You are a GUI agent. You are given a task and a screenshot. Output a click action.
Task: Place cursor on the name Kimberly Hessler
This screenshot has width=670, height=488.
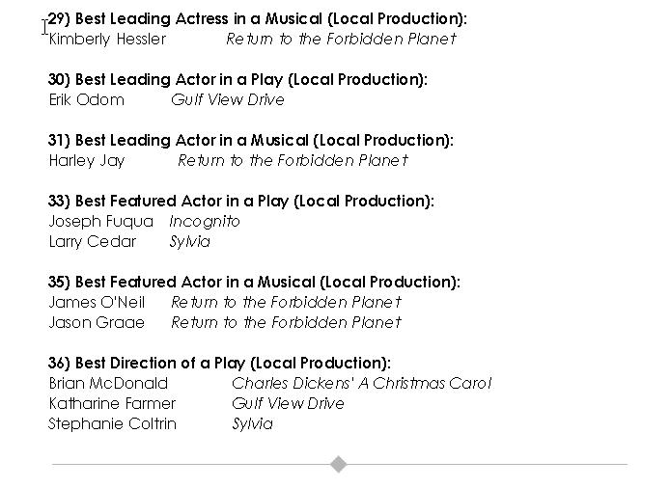(x=107, y=40)
